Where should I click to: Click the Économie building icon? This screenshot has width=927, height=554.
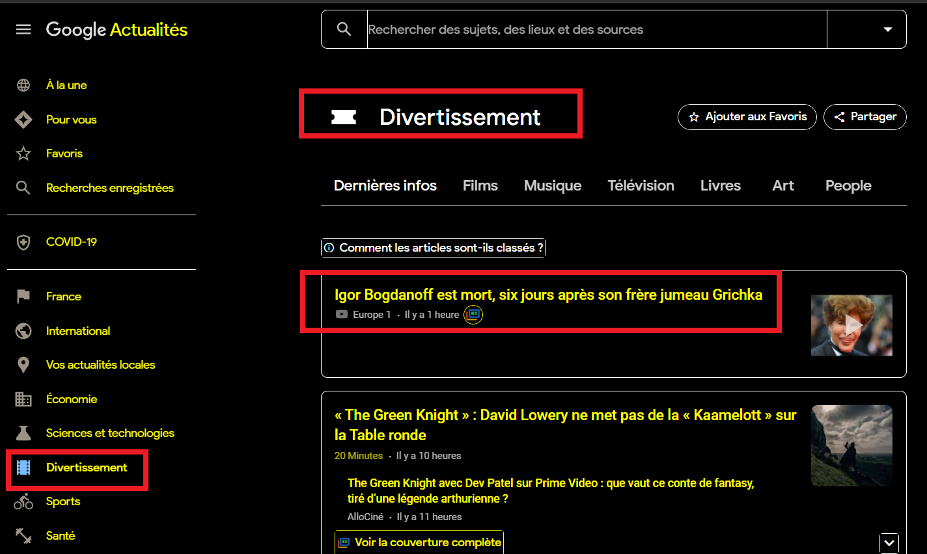[x=23, y=399]
